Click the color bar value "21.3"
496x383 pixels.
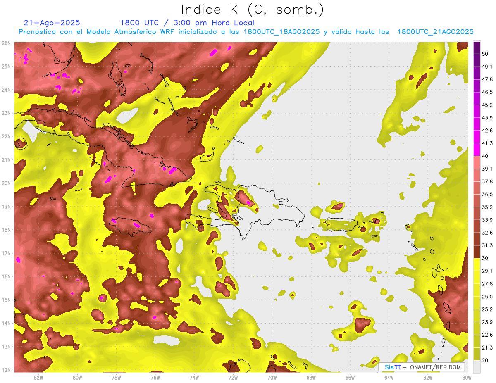488,347
